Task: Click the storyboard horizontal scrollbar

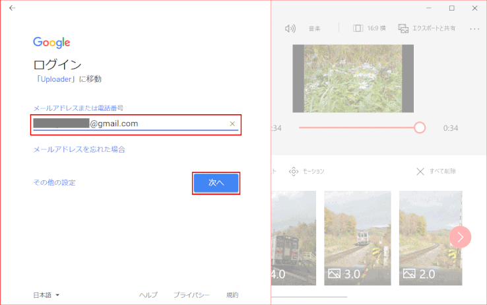Action: pyautogui.click(x=309, y=297)
